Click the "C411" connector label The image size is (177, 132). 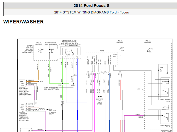click(x=63, y=103)
